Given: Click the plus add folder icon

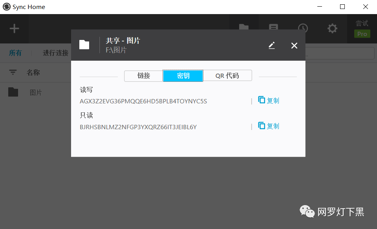Looking at the screenshot, I should 14,29.
